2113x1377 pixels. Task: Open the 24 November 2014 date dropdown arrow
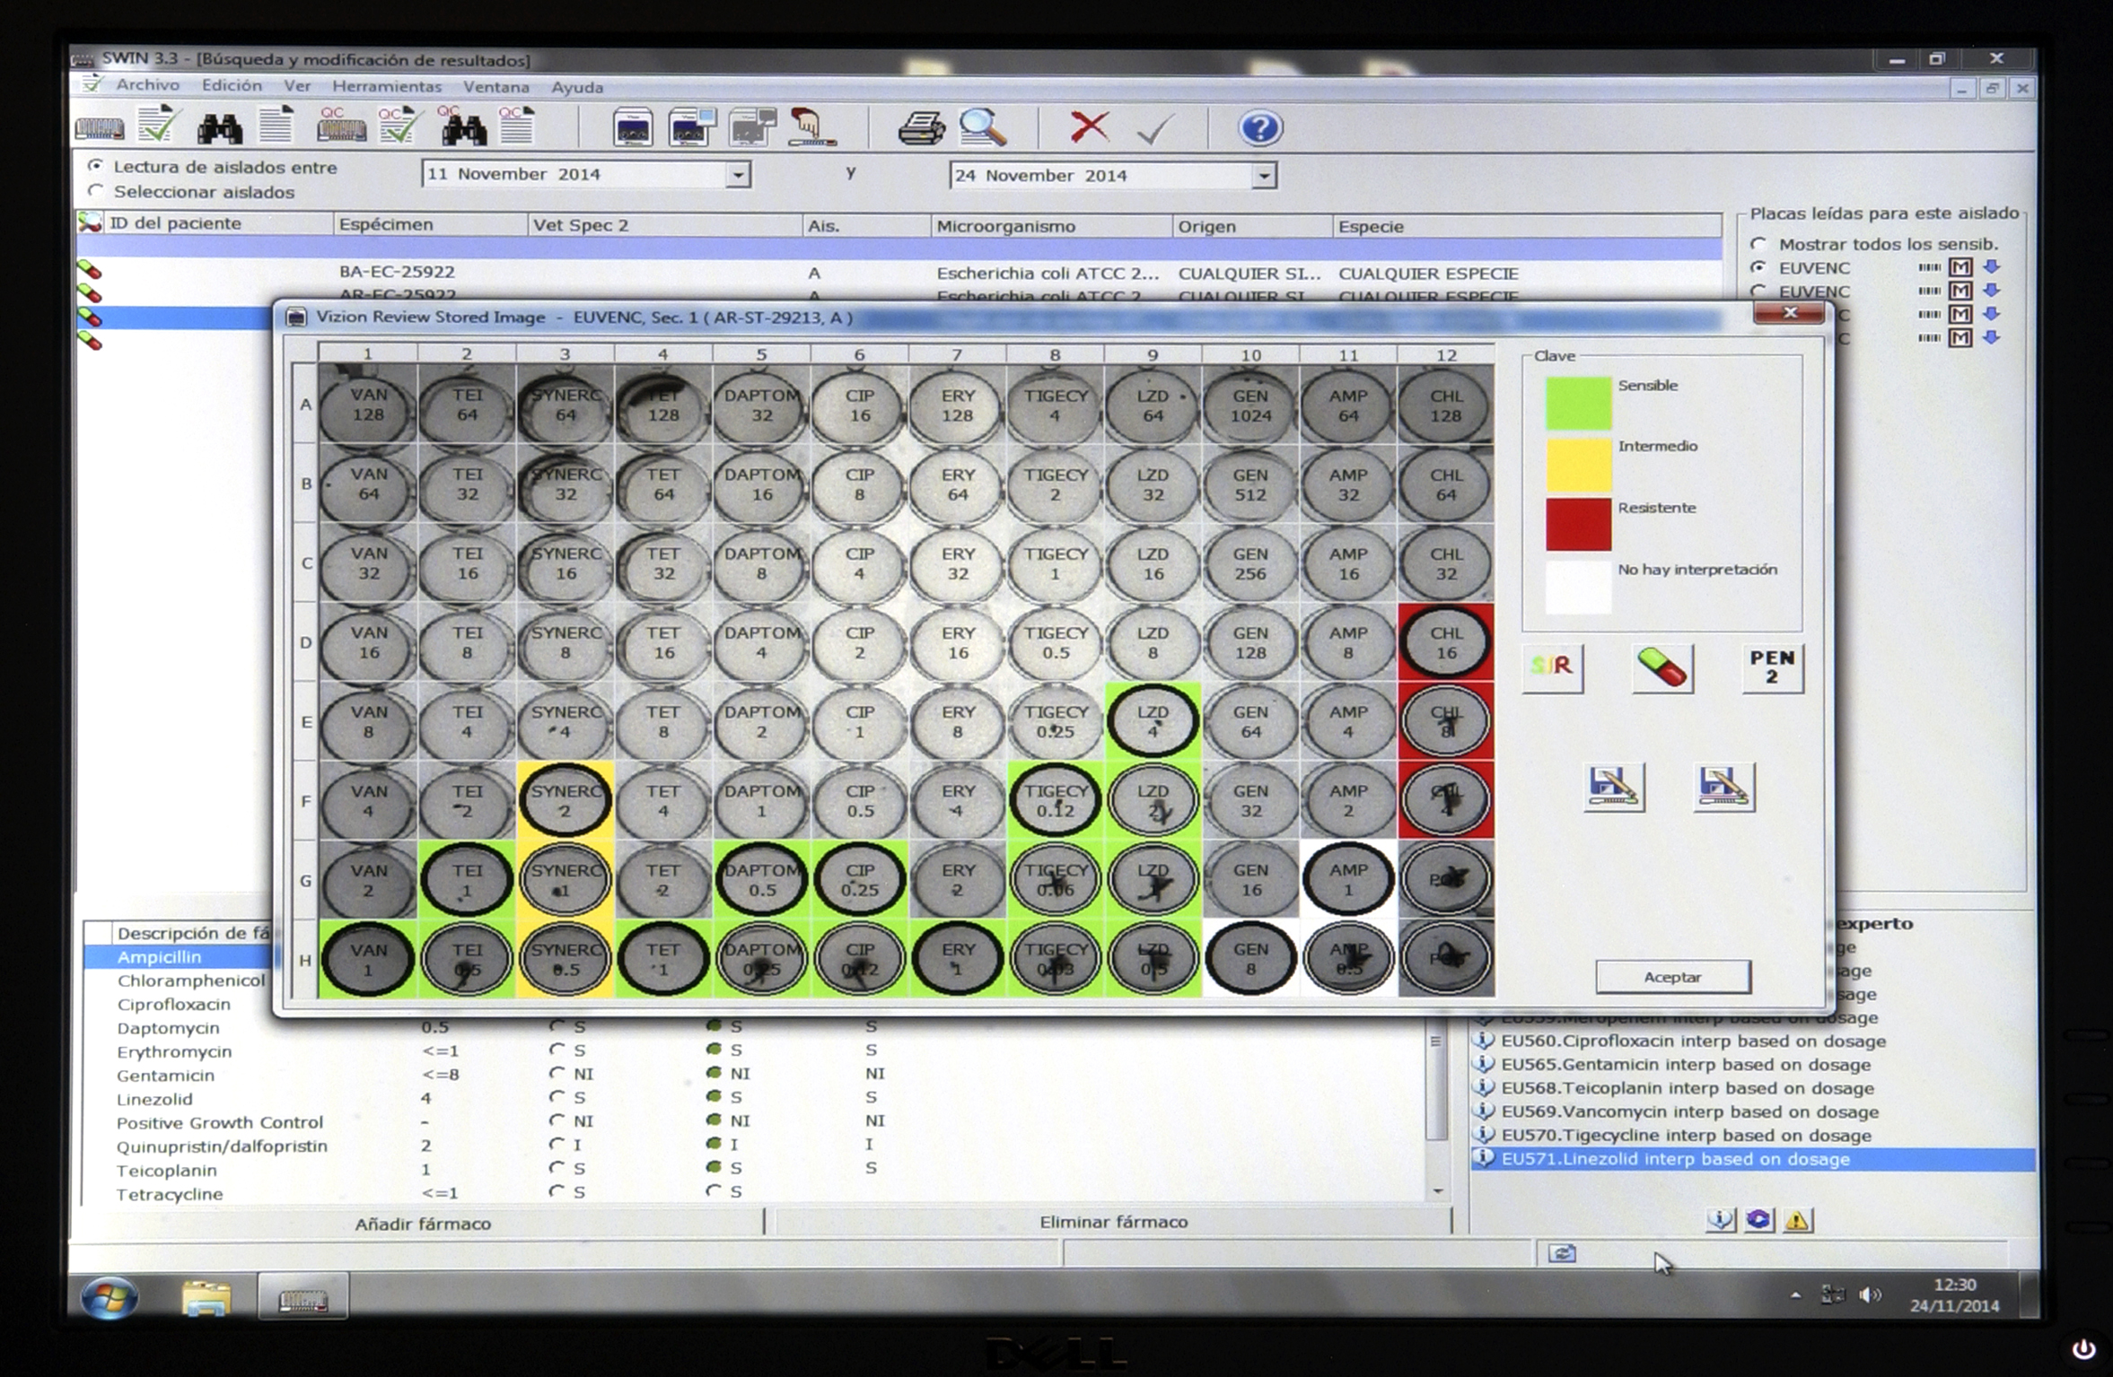click(x=1263, y=176)
